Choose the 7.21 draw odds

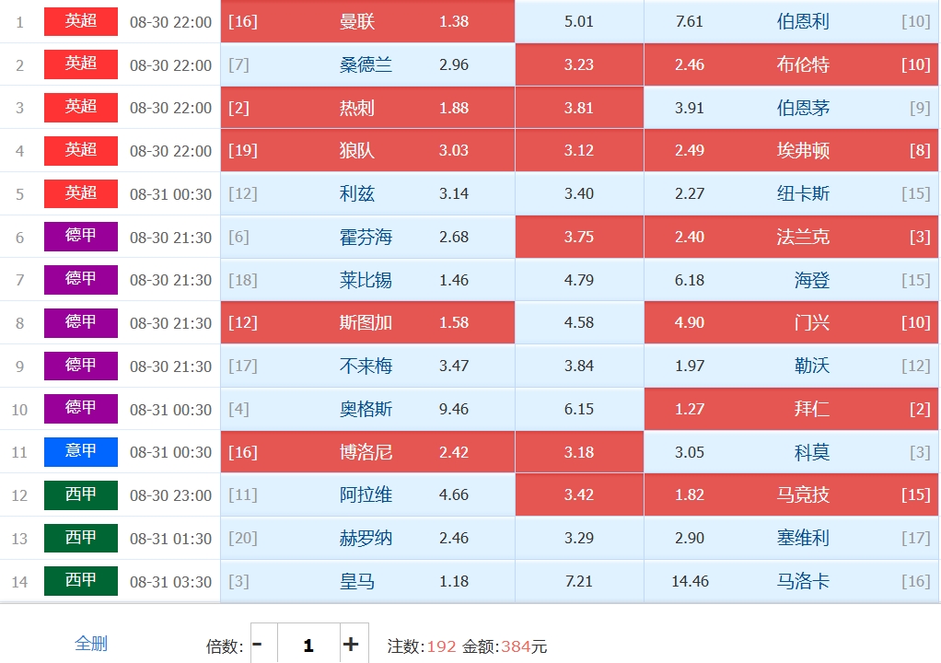click(x=579, y=581)
